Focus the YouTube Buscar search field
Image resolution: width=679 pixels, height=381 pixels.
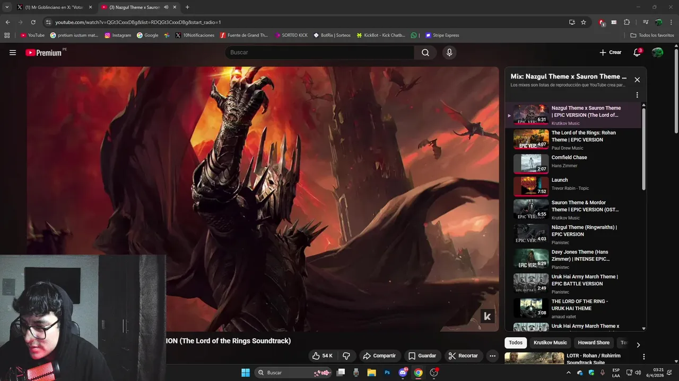320,52
